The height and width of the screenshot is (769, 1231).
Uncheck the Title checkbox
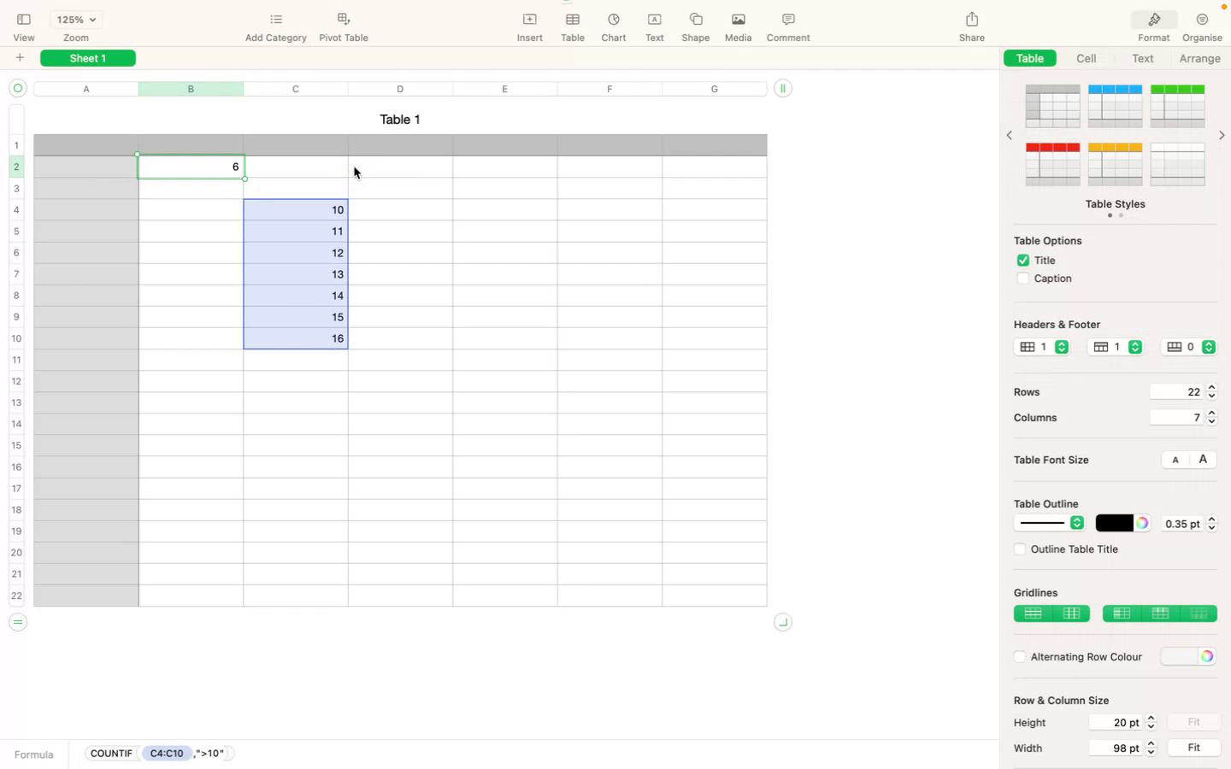pos(1023,261)
